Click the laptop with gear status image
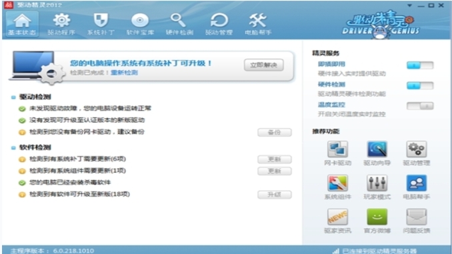Image resolution: width=452 pixels, height=254 pixels. (37, 68)
